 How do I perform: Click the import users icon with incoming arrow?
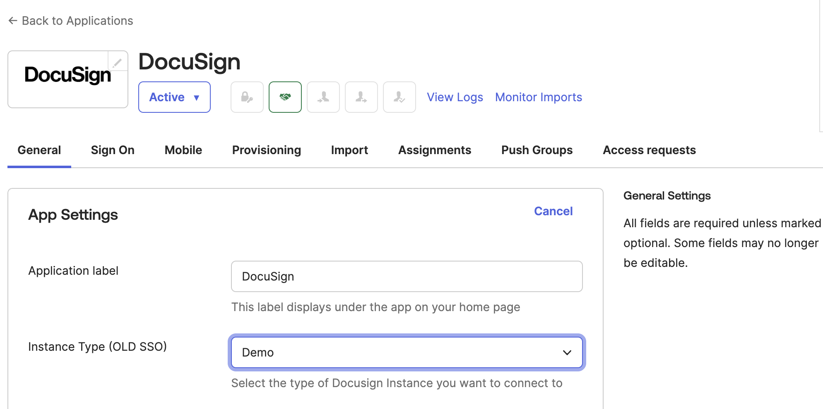323,97
